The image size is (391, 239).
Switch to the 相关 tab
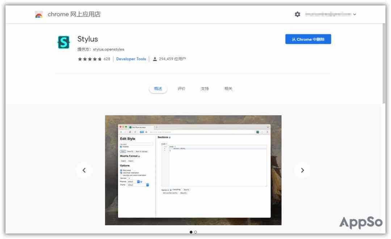228,88
